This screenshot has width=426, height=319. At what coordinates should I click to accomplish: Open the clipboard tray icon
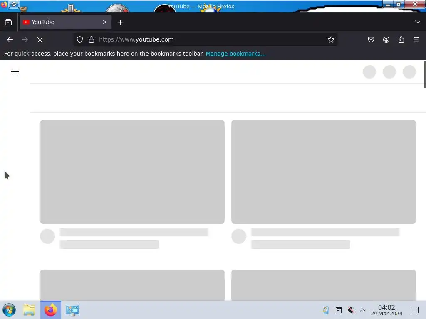(x=339, y=310)
